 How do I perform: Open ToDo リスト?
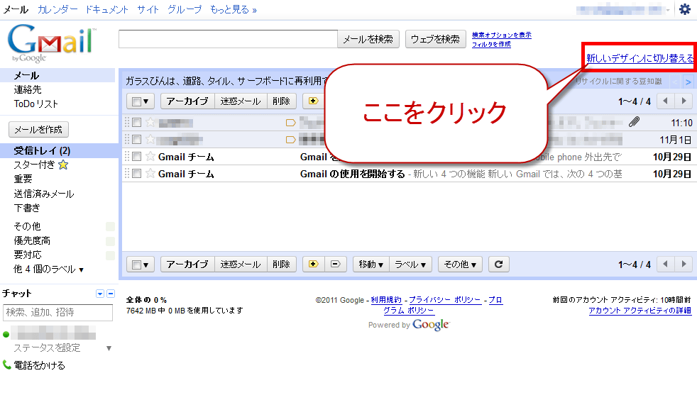[x=36, y=104]
